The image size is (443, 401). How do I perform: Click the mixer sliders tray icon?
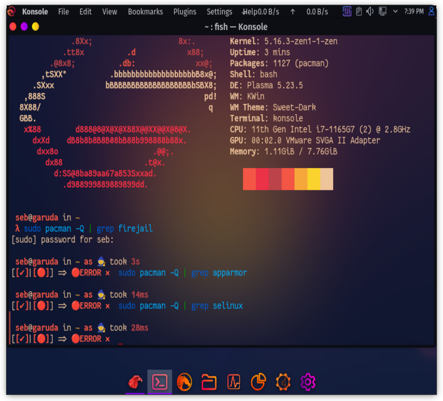click(347, 11)
